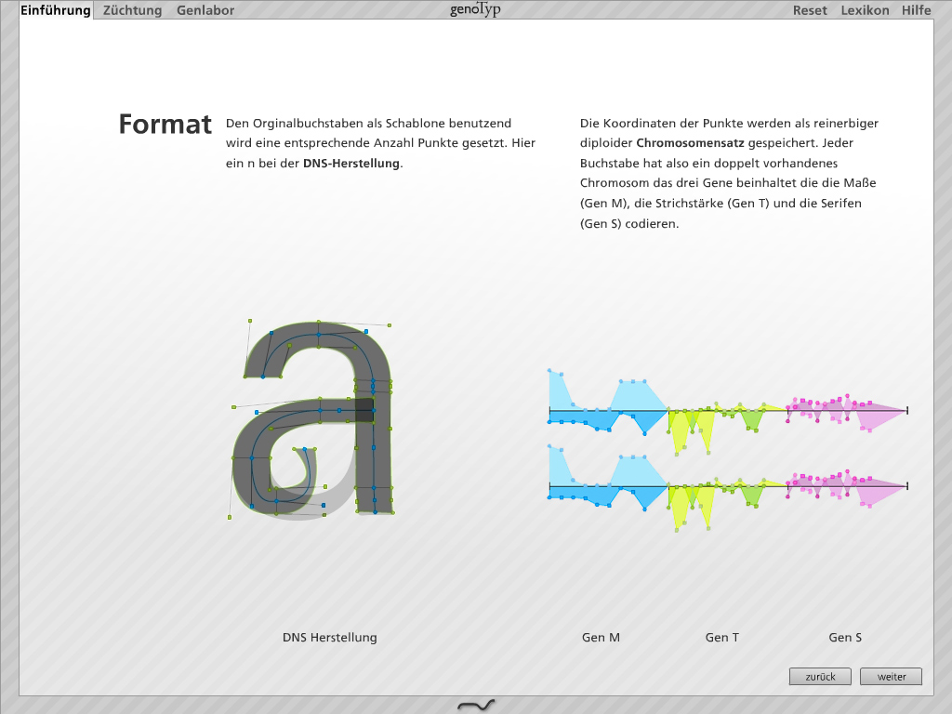Click the tilde glyph icon at bottom
The width and height of the screenshot is (952, 714).
coord(476,705)
